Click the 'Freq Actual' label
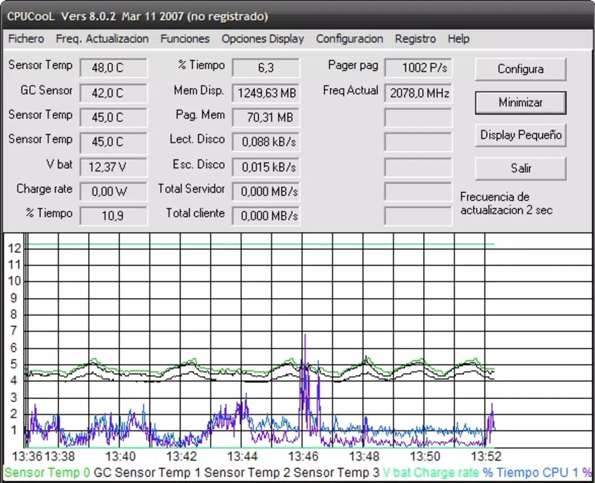 click(x=350, y=90)
